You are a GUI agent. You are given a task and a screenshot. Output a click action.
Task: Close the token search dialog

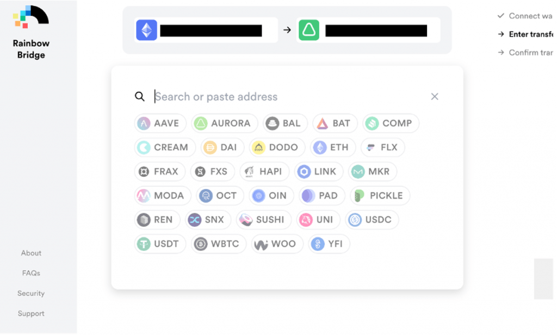pyautogui.click(x=435, y=97)
